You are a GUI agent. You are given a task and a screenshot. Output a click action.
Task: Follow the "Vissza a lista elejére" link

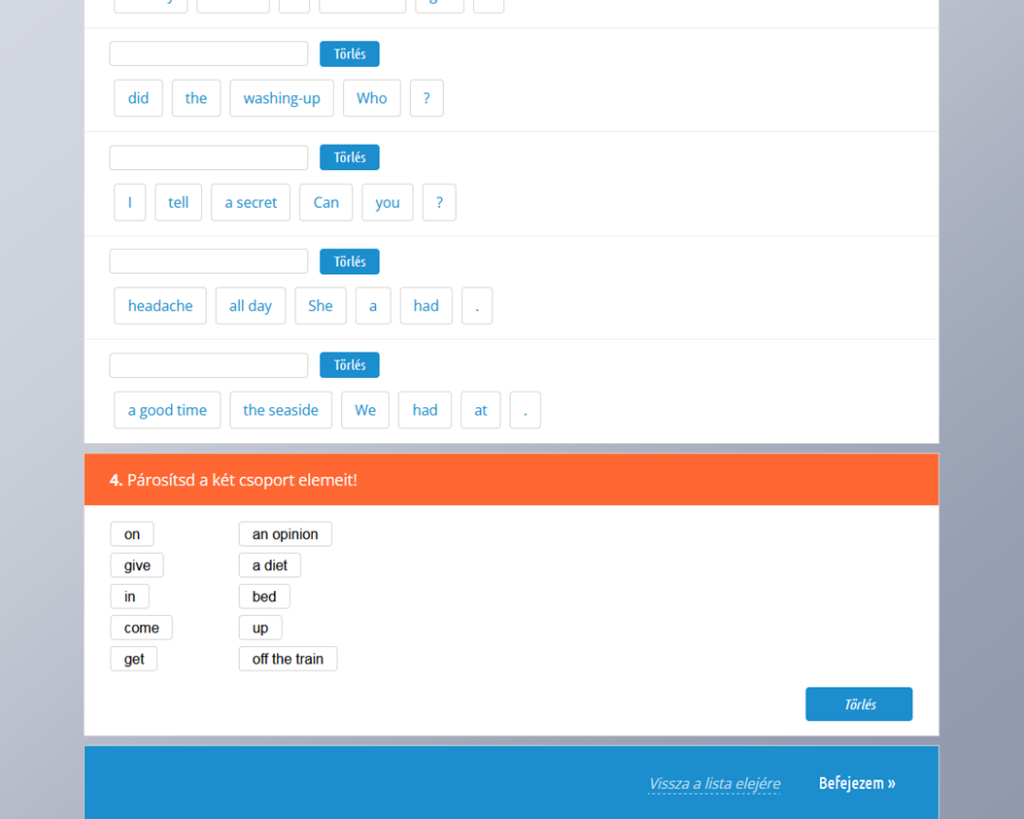(x=713, y=783)
